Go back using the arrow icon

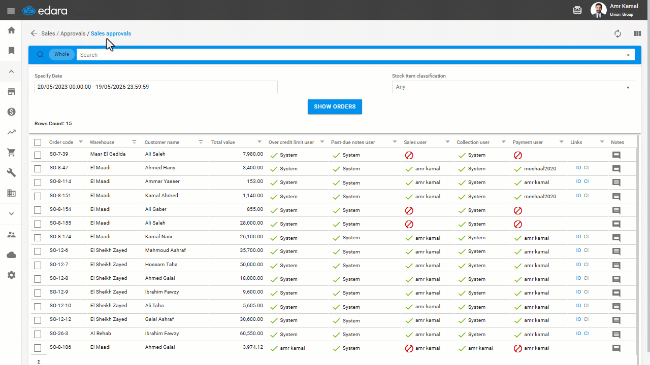click(x=34, y=33)
